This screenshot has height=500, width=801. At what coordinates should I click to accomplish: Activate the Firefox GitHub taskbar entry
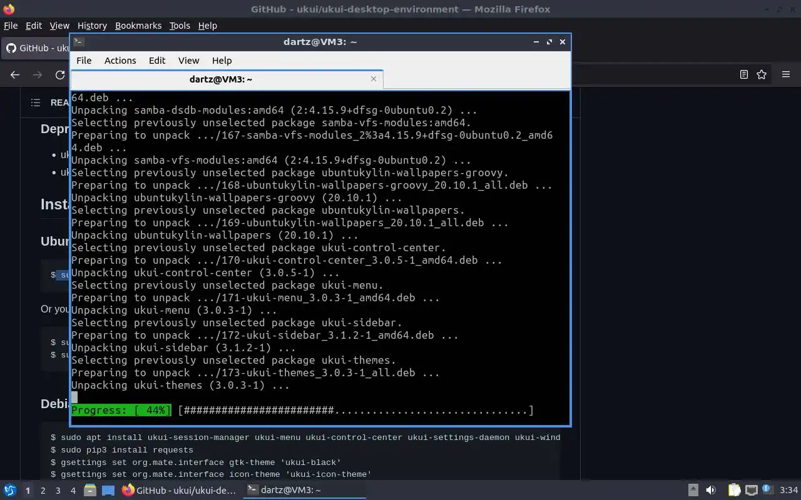click(x=180, y=491)
